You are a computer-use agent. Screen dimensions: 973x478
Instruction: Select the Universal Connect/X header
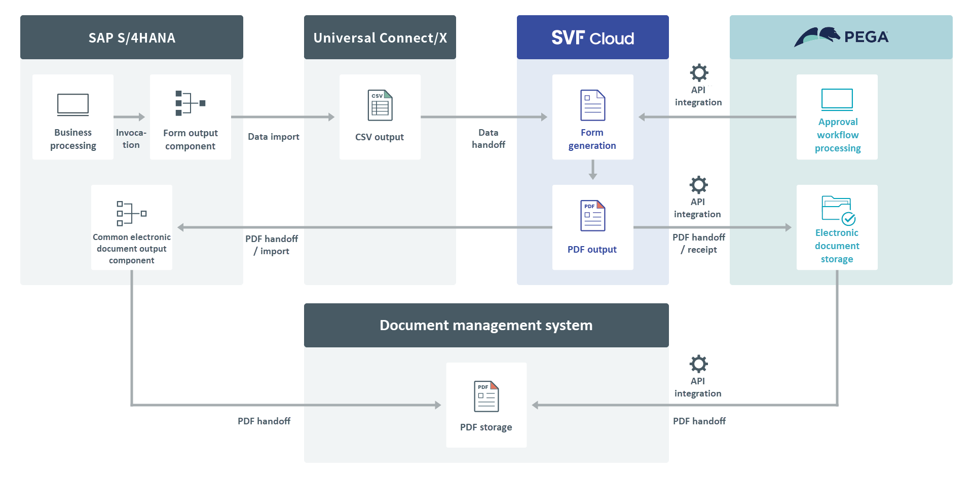coord(380,37)
